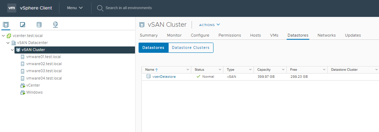Open the Networking inventory view icon

tap(55, 25)
